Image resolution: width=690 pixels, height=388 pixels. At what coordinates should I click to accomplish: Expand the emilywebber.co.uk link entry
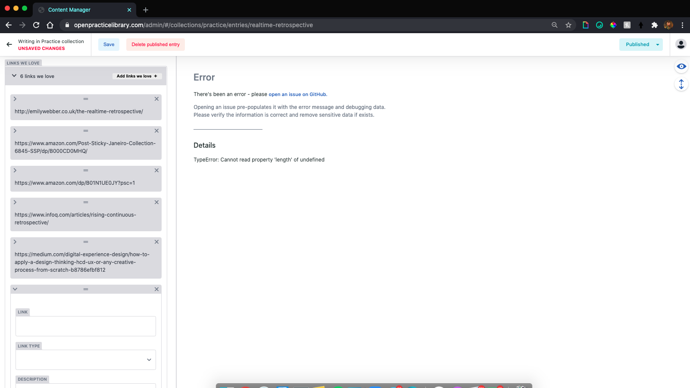point(15,99)
